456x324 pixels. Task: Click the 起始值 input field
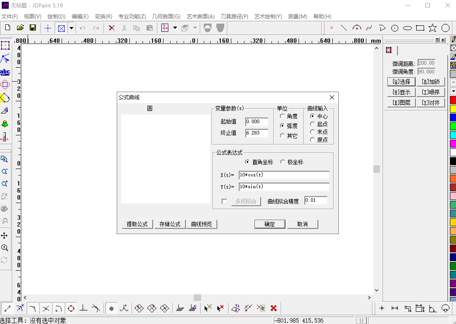click(257, 121)
